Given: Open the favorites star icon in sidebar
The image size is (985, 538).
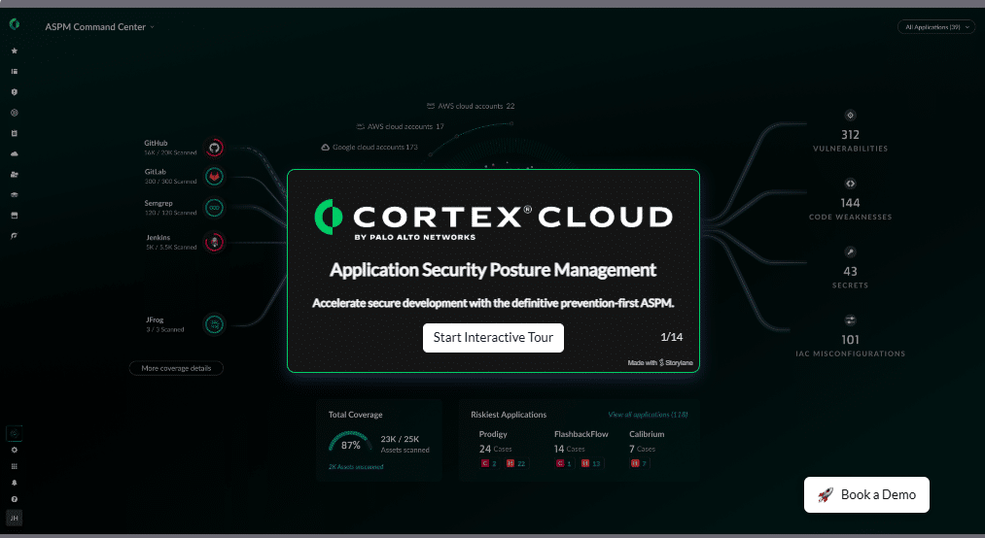Looking at the screenshot, I should (15, 50).
